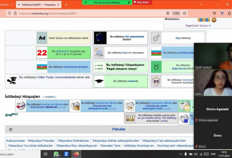Open a new browser tab
The image size is (232, 158).
tap(66, 5)
